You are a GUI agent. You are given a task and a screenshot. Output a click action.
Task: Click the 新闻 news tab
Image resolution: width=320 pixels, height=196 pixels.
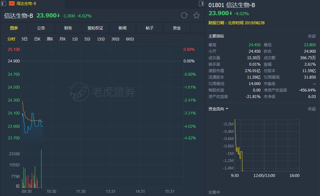click(x=123, y=28)
